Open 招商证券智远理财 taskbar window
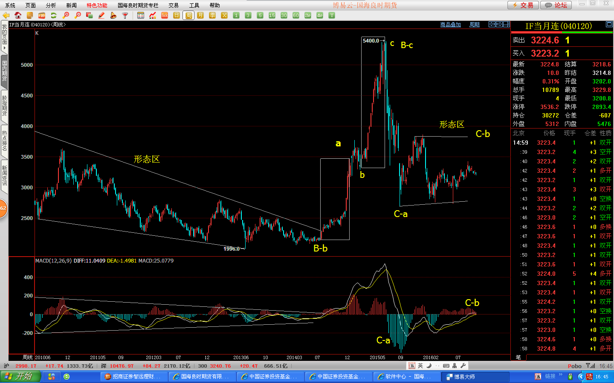 coord(134,377)
